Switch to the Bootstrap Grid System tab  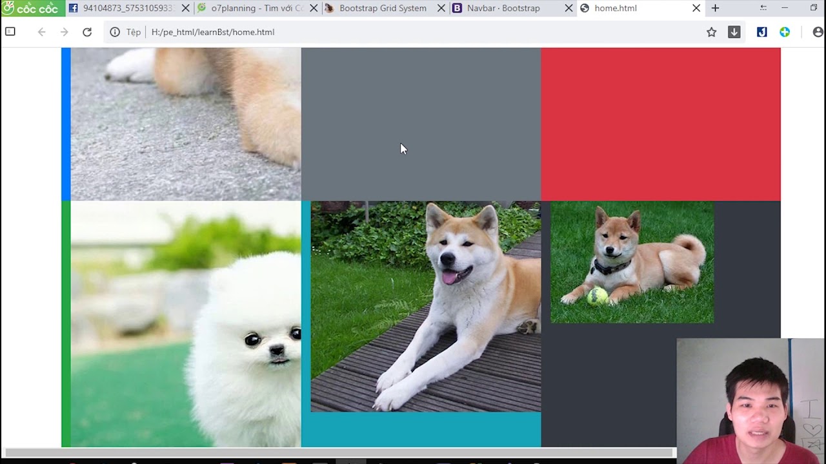(x=385, y=8)
